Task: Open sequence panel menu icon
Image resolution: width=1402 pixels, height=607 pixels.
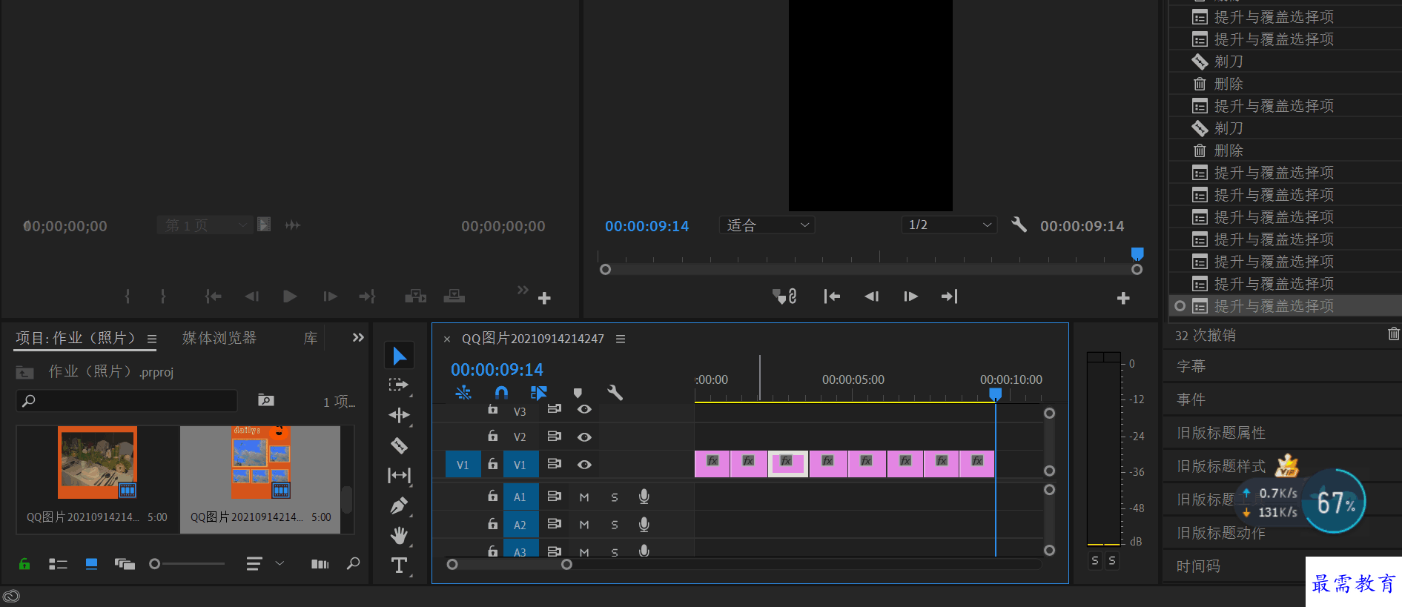Action: tap(621, 339)
